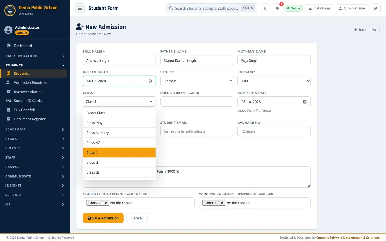Open Administrator account menu button
Image resolution: width=386 pixels, height=241 pixels.
[352, 8]
